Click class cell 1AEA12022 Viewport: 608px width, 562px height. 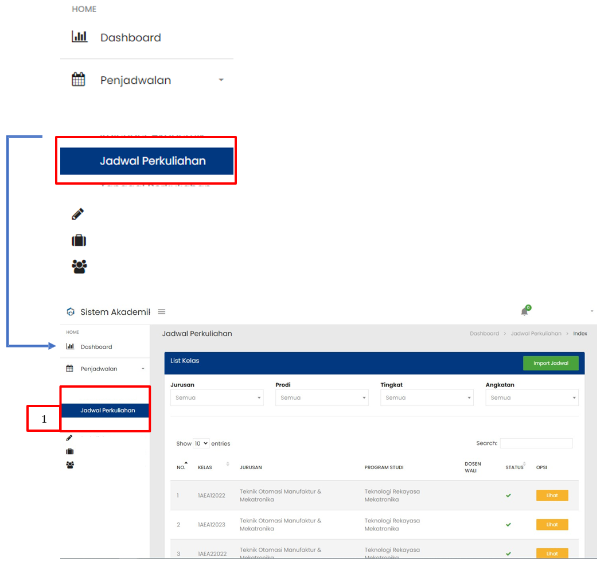211,495
